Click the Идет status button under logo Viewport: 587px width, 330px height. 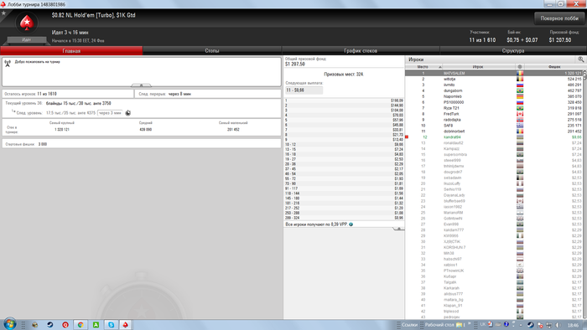[x=27, y=39]
